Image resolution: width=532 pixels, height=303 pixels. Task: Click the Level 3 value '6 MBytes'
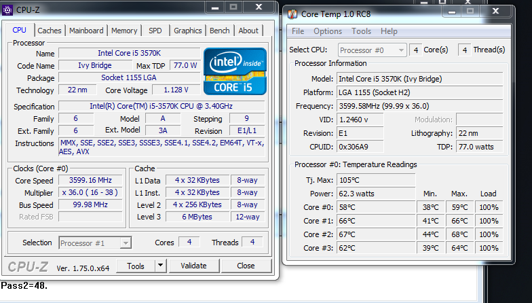point(197,217)
